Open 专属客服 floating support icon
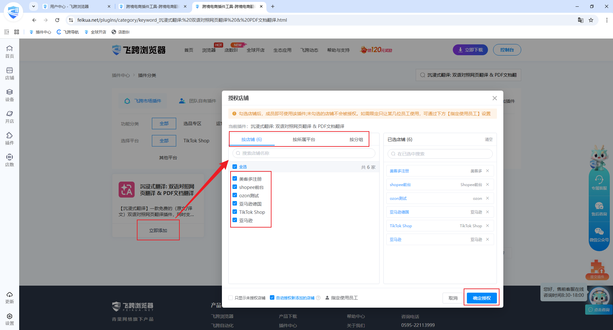 pyautogui.click(x=599, y=183)
